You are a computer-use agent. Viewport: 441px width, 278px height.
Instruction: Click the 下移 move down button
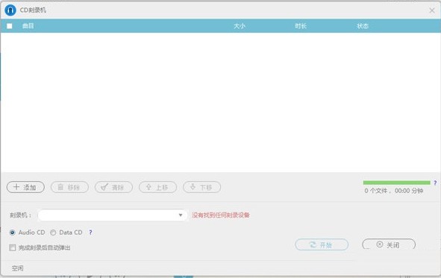202,187
